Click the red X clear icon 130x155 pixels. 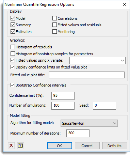click(11, 145)
